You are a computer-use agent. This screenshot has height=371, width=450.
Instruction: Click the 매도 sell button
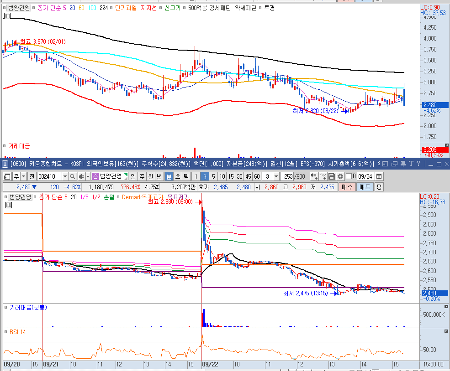pos(365,187)
